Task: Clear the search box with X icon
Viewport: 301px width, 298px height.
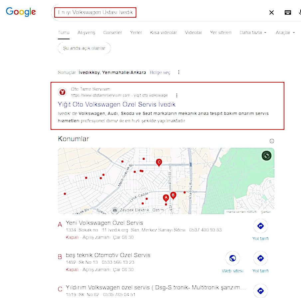Action: (x=271, y=13)
